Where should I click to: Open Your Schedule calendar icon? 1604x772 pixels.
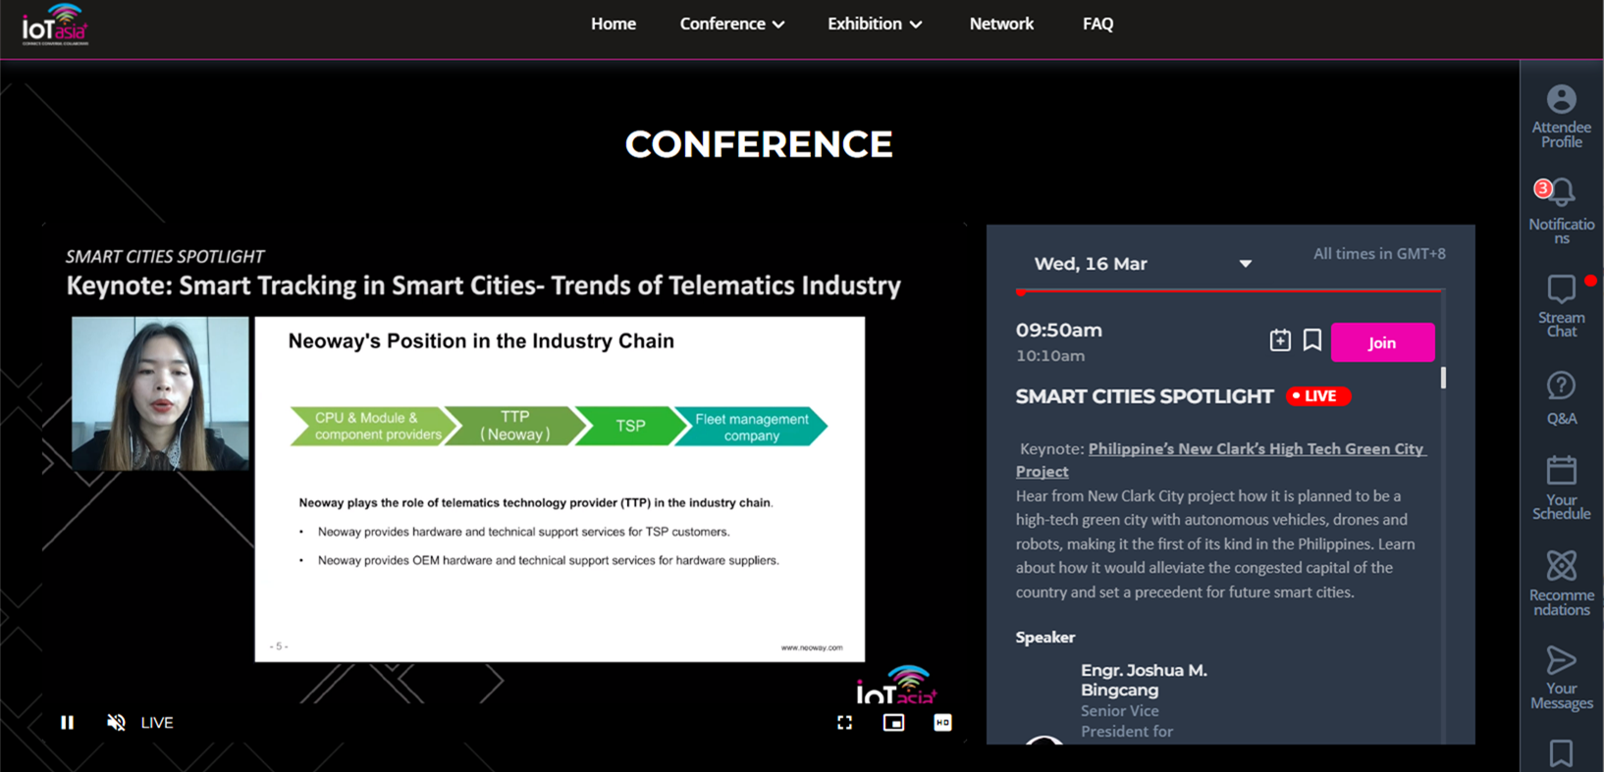pos(1561,472)
